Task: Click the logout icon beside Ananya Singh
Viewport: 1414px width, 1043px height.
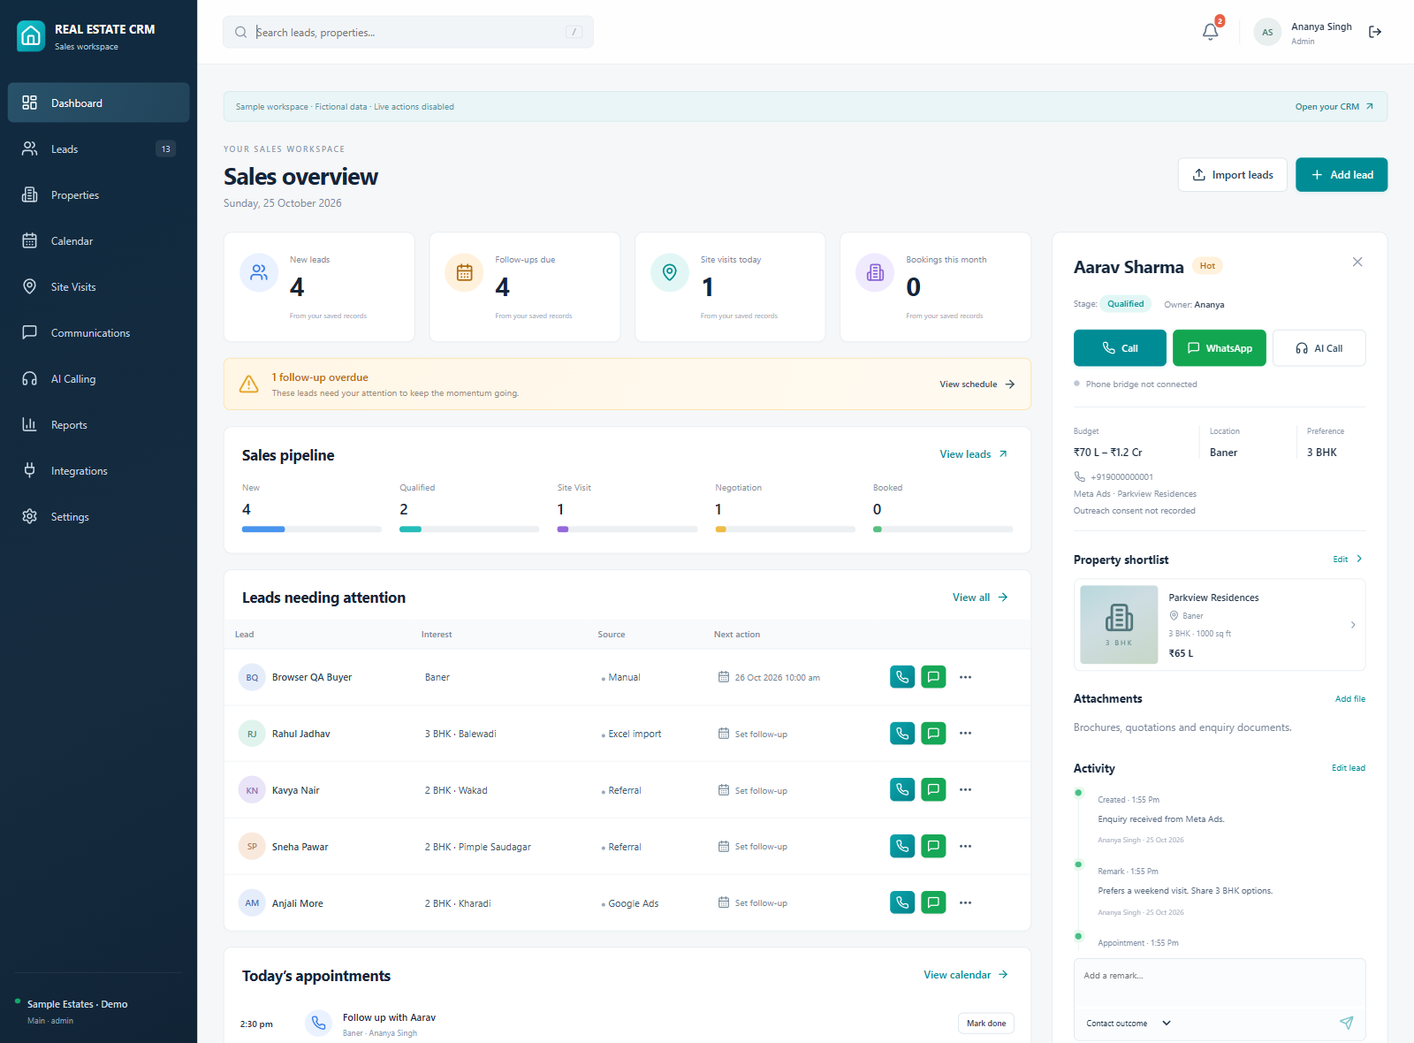Action: (x=1375, y=32)
